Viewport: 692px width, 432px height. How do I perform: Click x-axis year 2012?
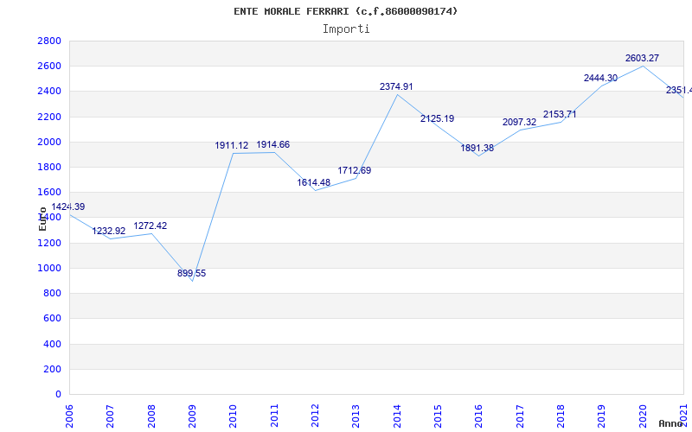[315, 416]
